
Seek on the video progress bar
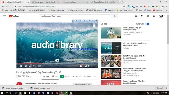click(x=57, y=64)
